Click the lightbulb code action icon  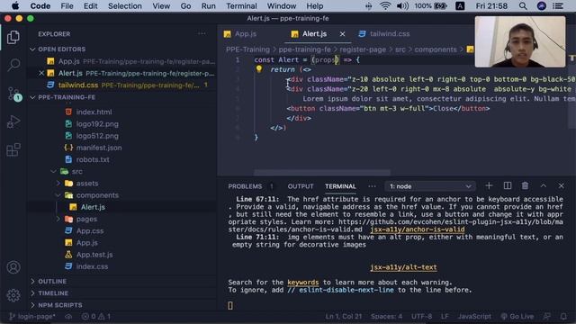click(259, 69)
